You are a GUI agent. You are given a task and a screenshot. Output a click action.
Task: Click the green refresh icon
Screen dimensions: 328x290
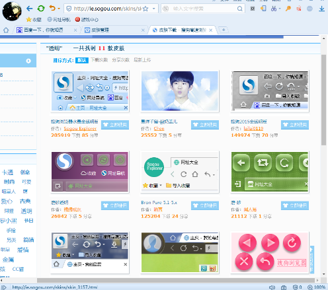click(41, 9)
